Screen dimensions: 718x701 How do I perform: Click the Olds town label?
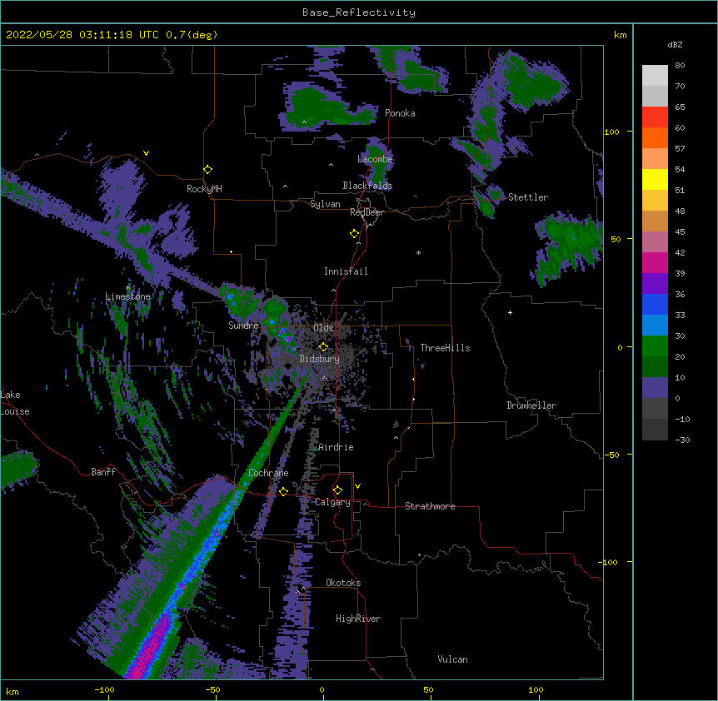(x=323, y=328)
